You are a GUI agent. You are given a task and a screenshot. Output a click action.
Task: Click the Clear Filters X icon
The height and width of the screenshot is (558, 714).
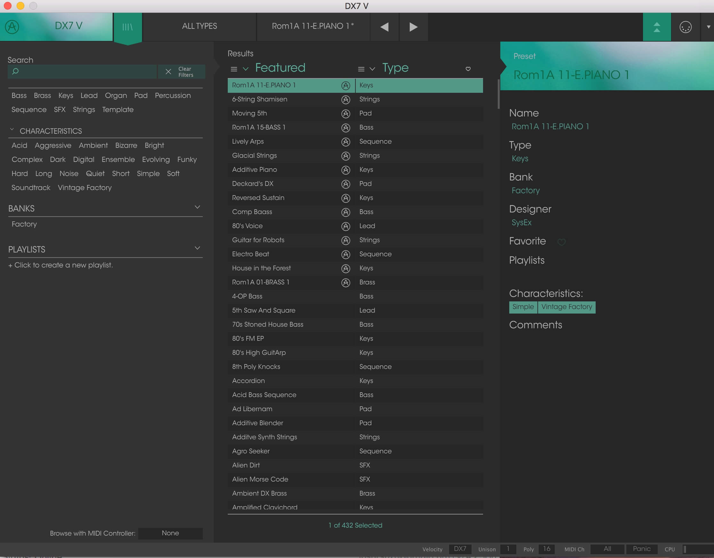click(168, 72)
